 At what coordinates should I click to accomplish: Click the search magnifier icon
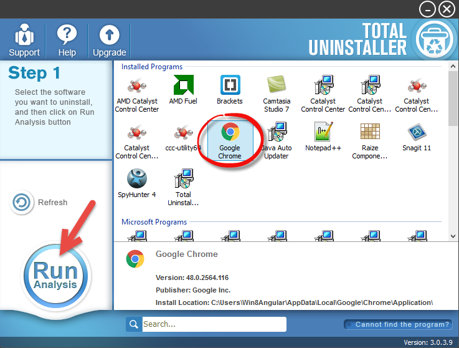tap(134, 324)
